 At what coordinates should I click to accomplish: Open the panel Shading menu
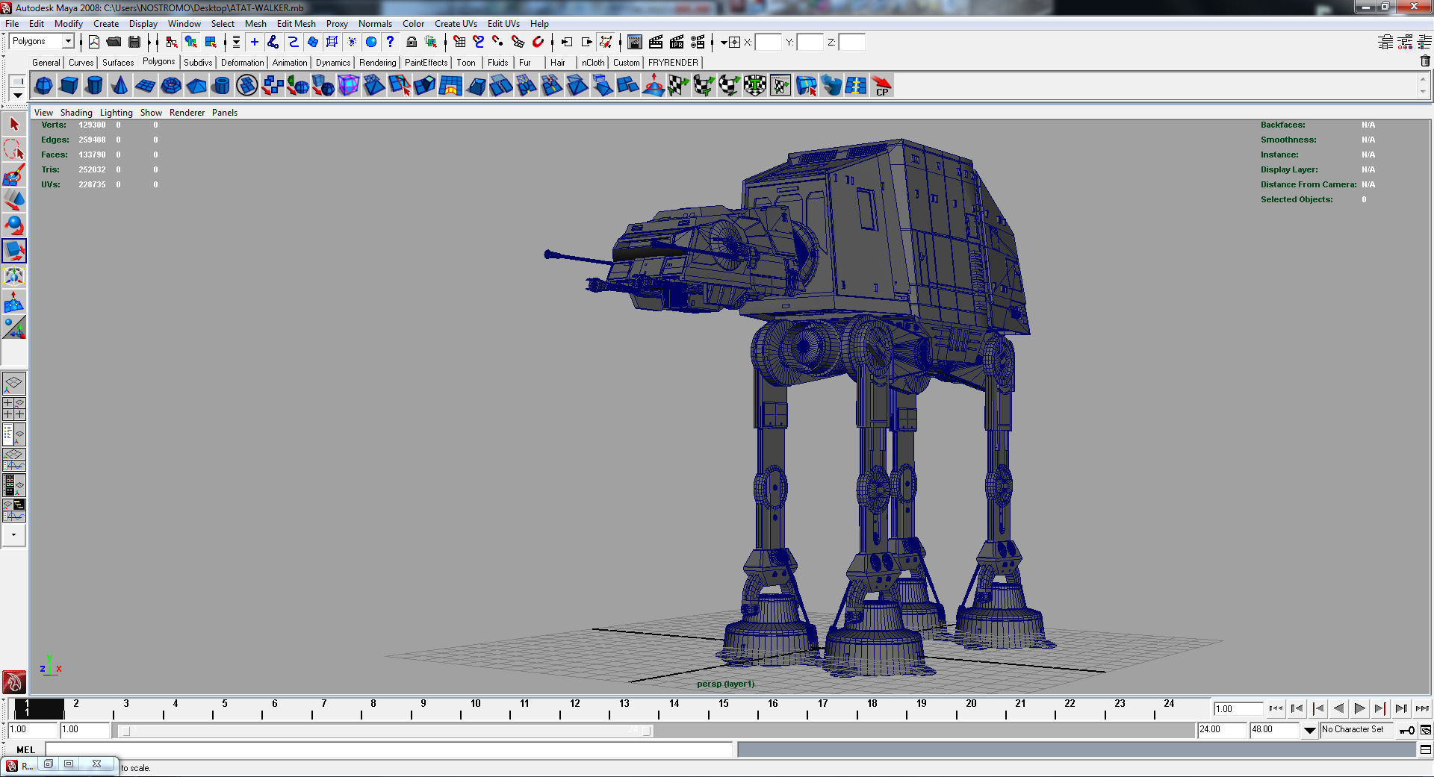pos(76,113)
